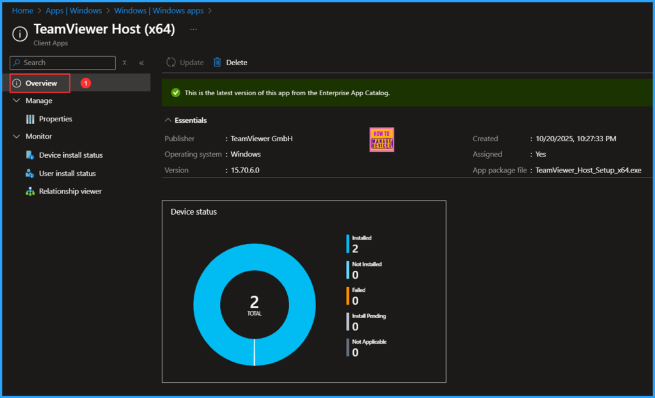Collapse the sidebar with the double-chevron toggle
This screenshot has width=655, height=398.
[x=141, y=63]
